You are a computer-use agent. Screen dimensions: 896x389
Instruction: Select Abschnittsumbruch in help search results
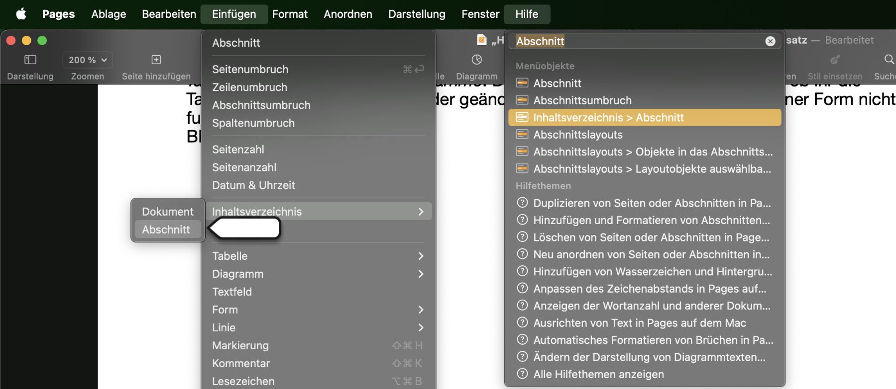pyautogui.click(x=582, y=100)
